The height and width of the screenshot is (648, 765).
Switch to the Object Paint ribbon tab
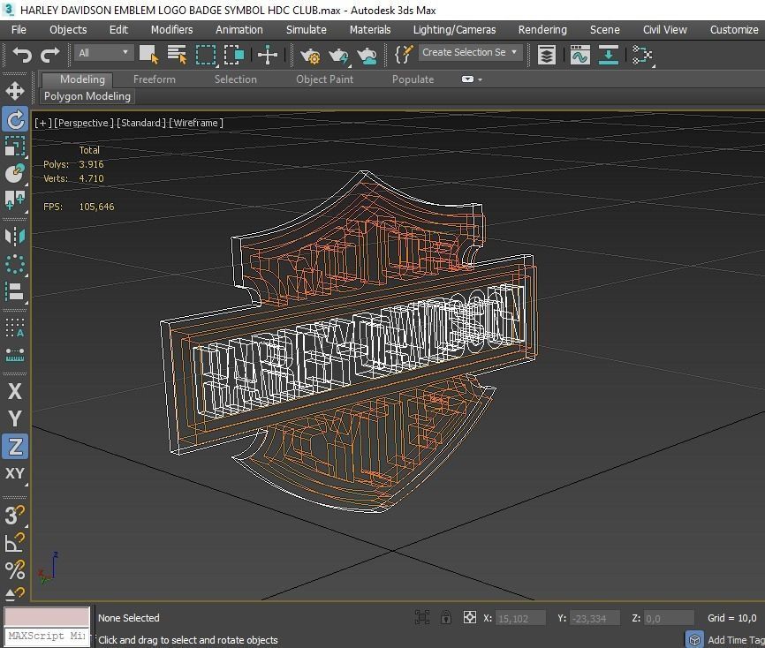click(324, 79)
